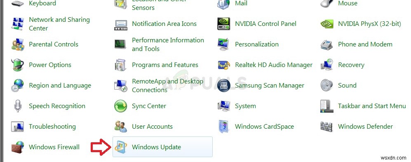Open the Windows CardSpace icon
The height and width of the screenshot is (162, 411).
(x=224, y=127)
